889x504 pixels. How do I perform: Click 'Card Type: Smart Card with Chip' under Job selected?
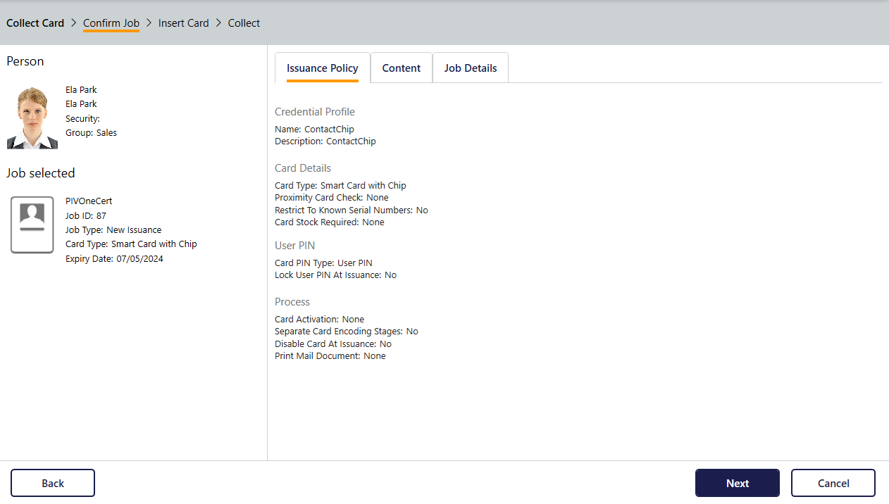[131, 244]
